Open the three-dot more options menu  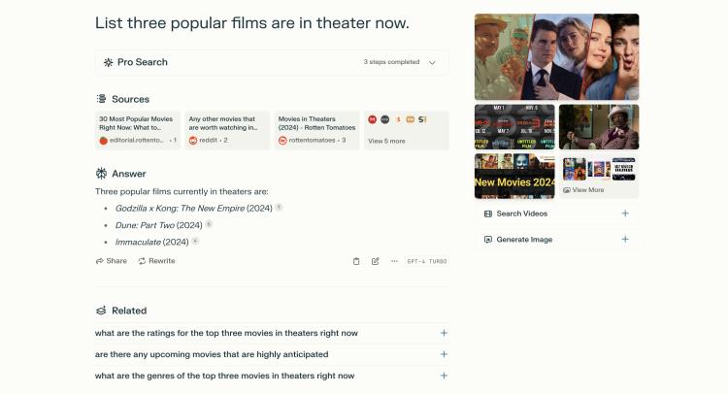[x=394, y=261]
